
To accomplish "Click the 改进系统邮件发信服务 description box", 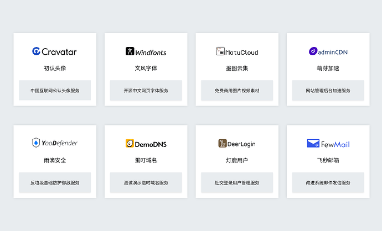I will click(328, 182).
